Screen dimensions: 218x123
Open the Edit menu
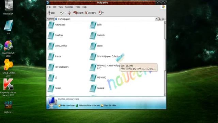pyautogui.click(x=54, y=7)
